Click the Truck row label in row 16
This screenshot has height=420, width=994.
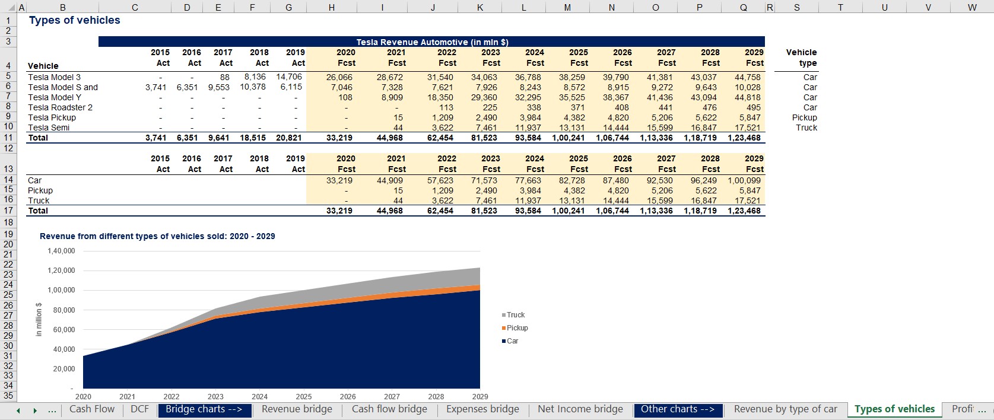coord(39,201)
